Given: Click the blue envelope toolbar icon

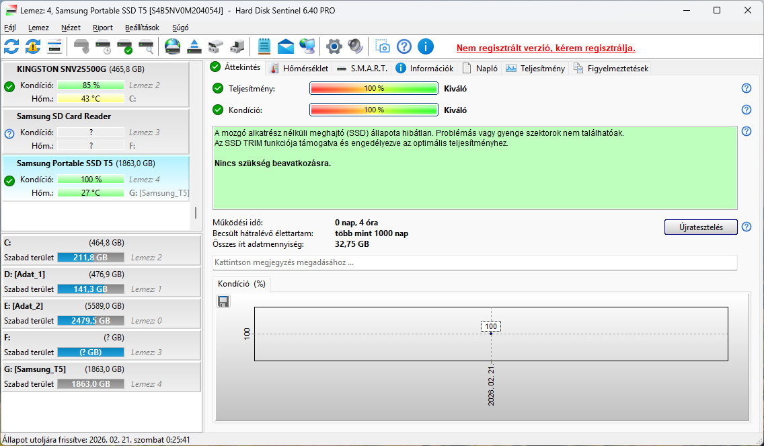Looking at the screenshot, I should click(286, 47).
